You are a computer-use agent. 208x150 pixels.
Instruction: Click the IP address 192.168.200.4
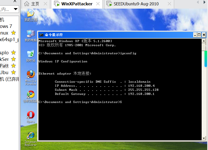click(141, 86)
